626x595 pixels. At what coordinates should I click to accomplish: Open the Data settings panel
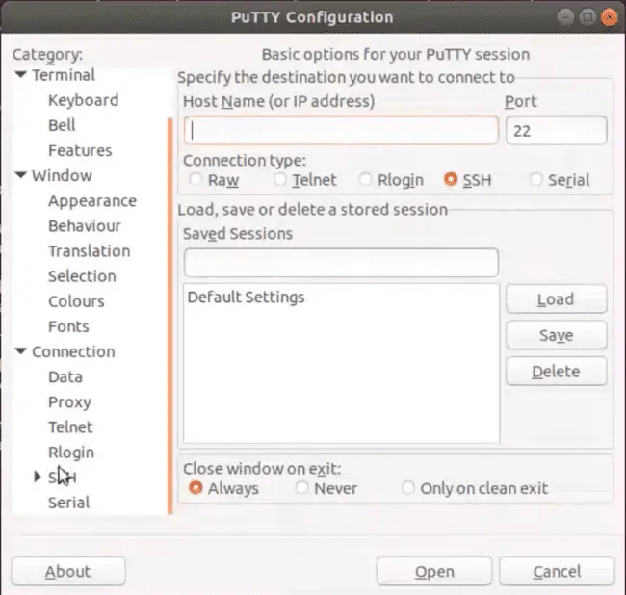[65, 376]
